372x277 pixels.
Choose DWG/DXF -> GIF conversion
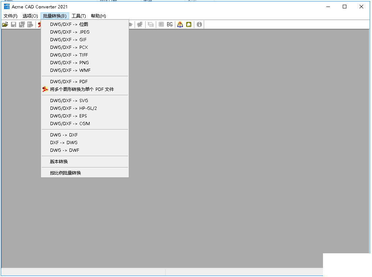pyautogui.click(x=85, y=39)
